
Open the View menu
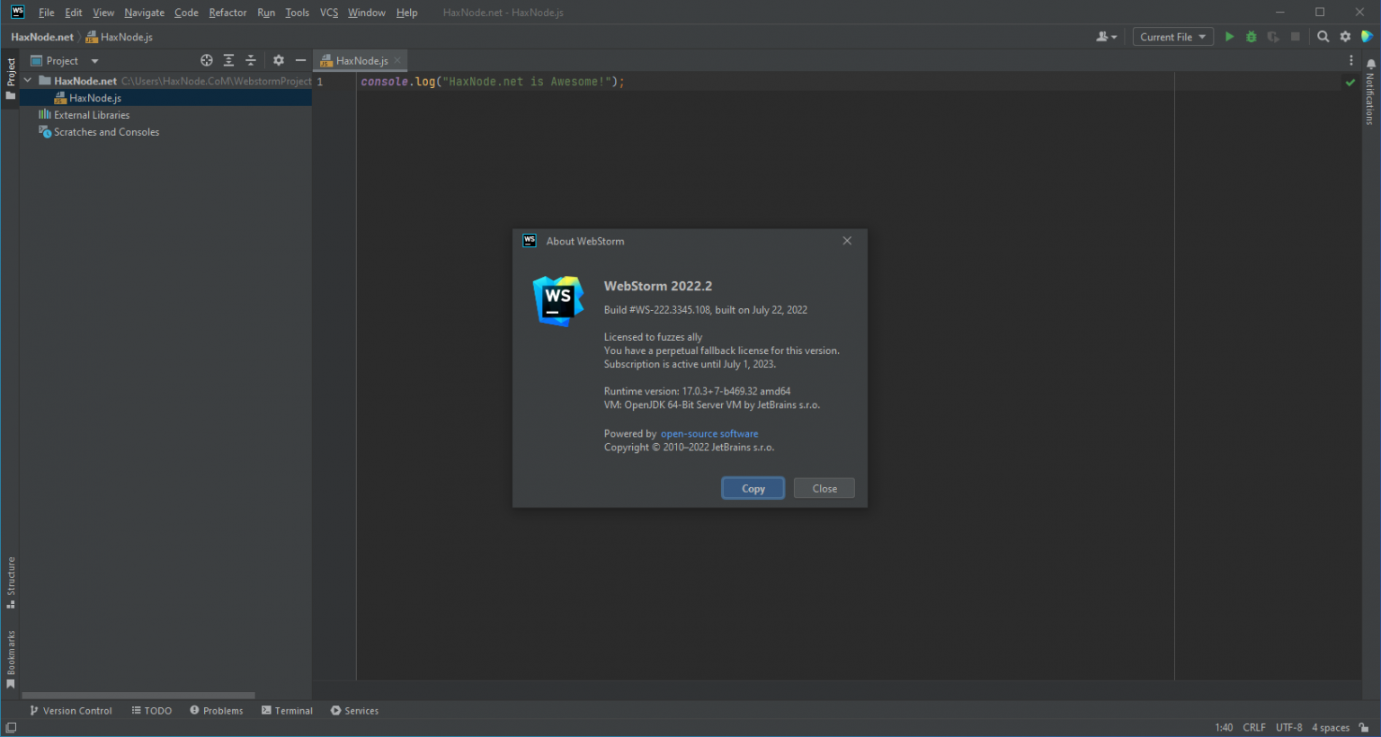(103, 13)
